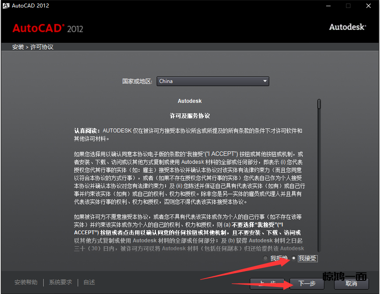Click inside the license agreement text body
The image size is (380, 294).
[190, 177]
